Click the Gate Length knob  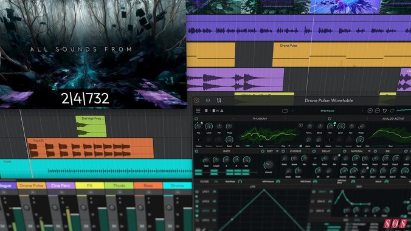(216, 160)
